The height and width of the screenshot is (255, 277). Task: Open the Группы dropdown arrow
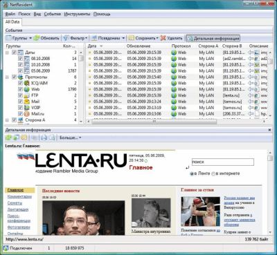coord(30,38)
